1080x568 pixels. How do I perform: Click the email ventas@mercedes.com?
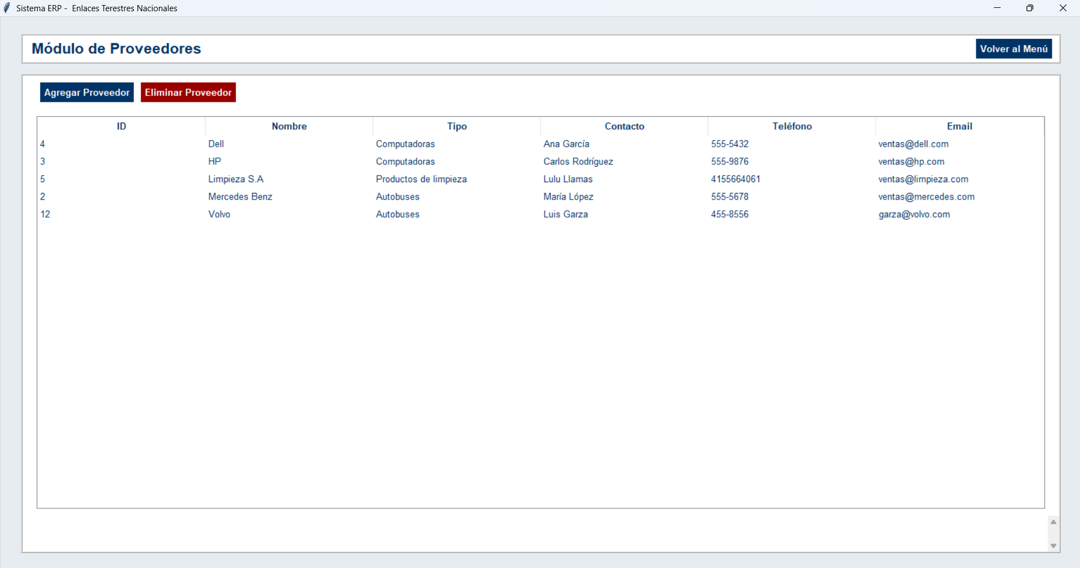pyautogui.click(x=927, y=196)
